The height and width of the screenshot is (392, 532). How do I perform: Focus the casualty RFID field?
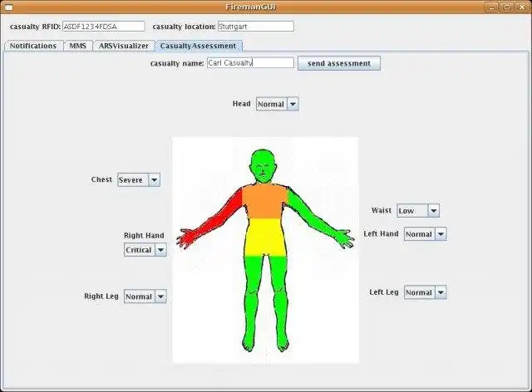tap(103, 27)
